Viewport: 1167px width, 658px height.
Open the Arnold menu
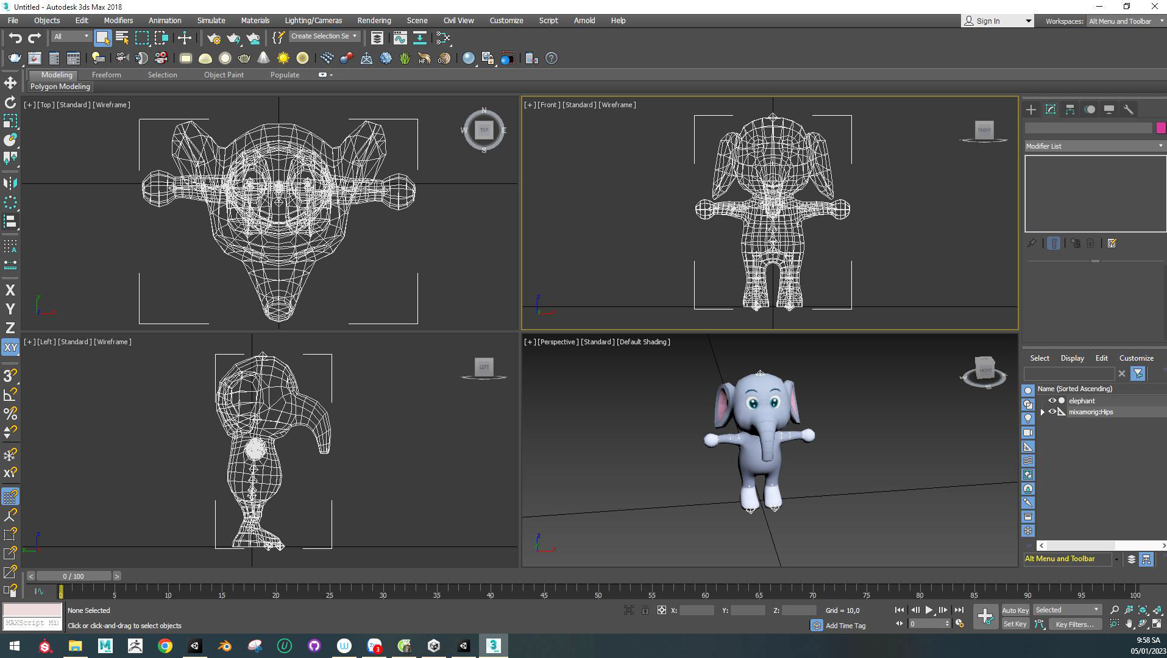click(x=584, y=21)
